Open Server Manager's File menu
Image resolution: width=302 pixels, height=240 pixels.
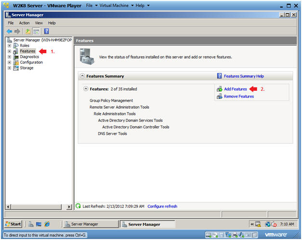coord(11,23)
